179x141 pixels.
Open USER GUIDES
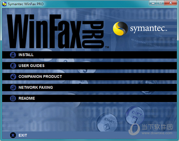89,66
